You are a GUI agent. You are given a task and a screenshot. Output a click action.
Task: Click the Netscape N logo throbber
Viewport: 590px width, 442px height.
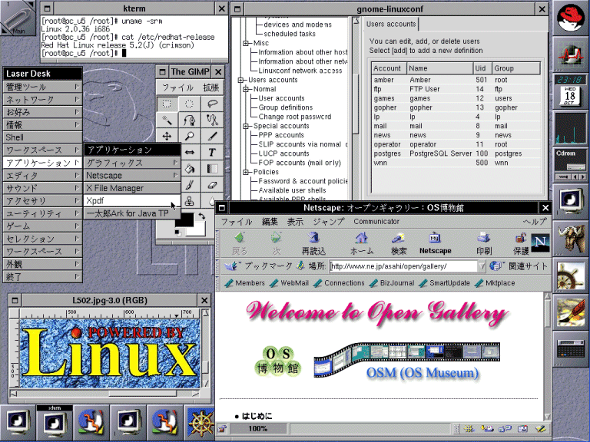tap(540, 242)
